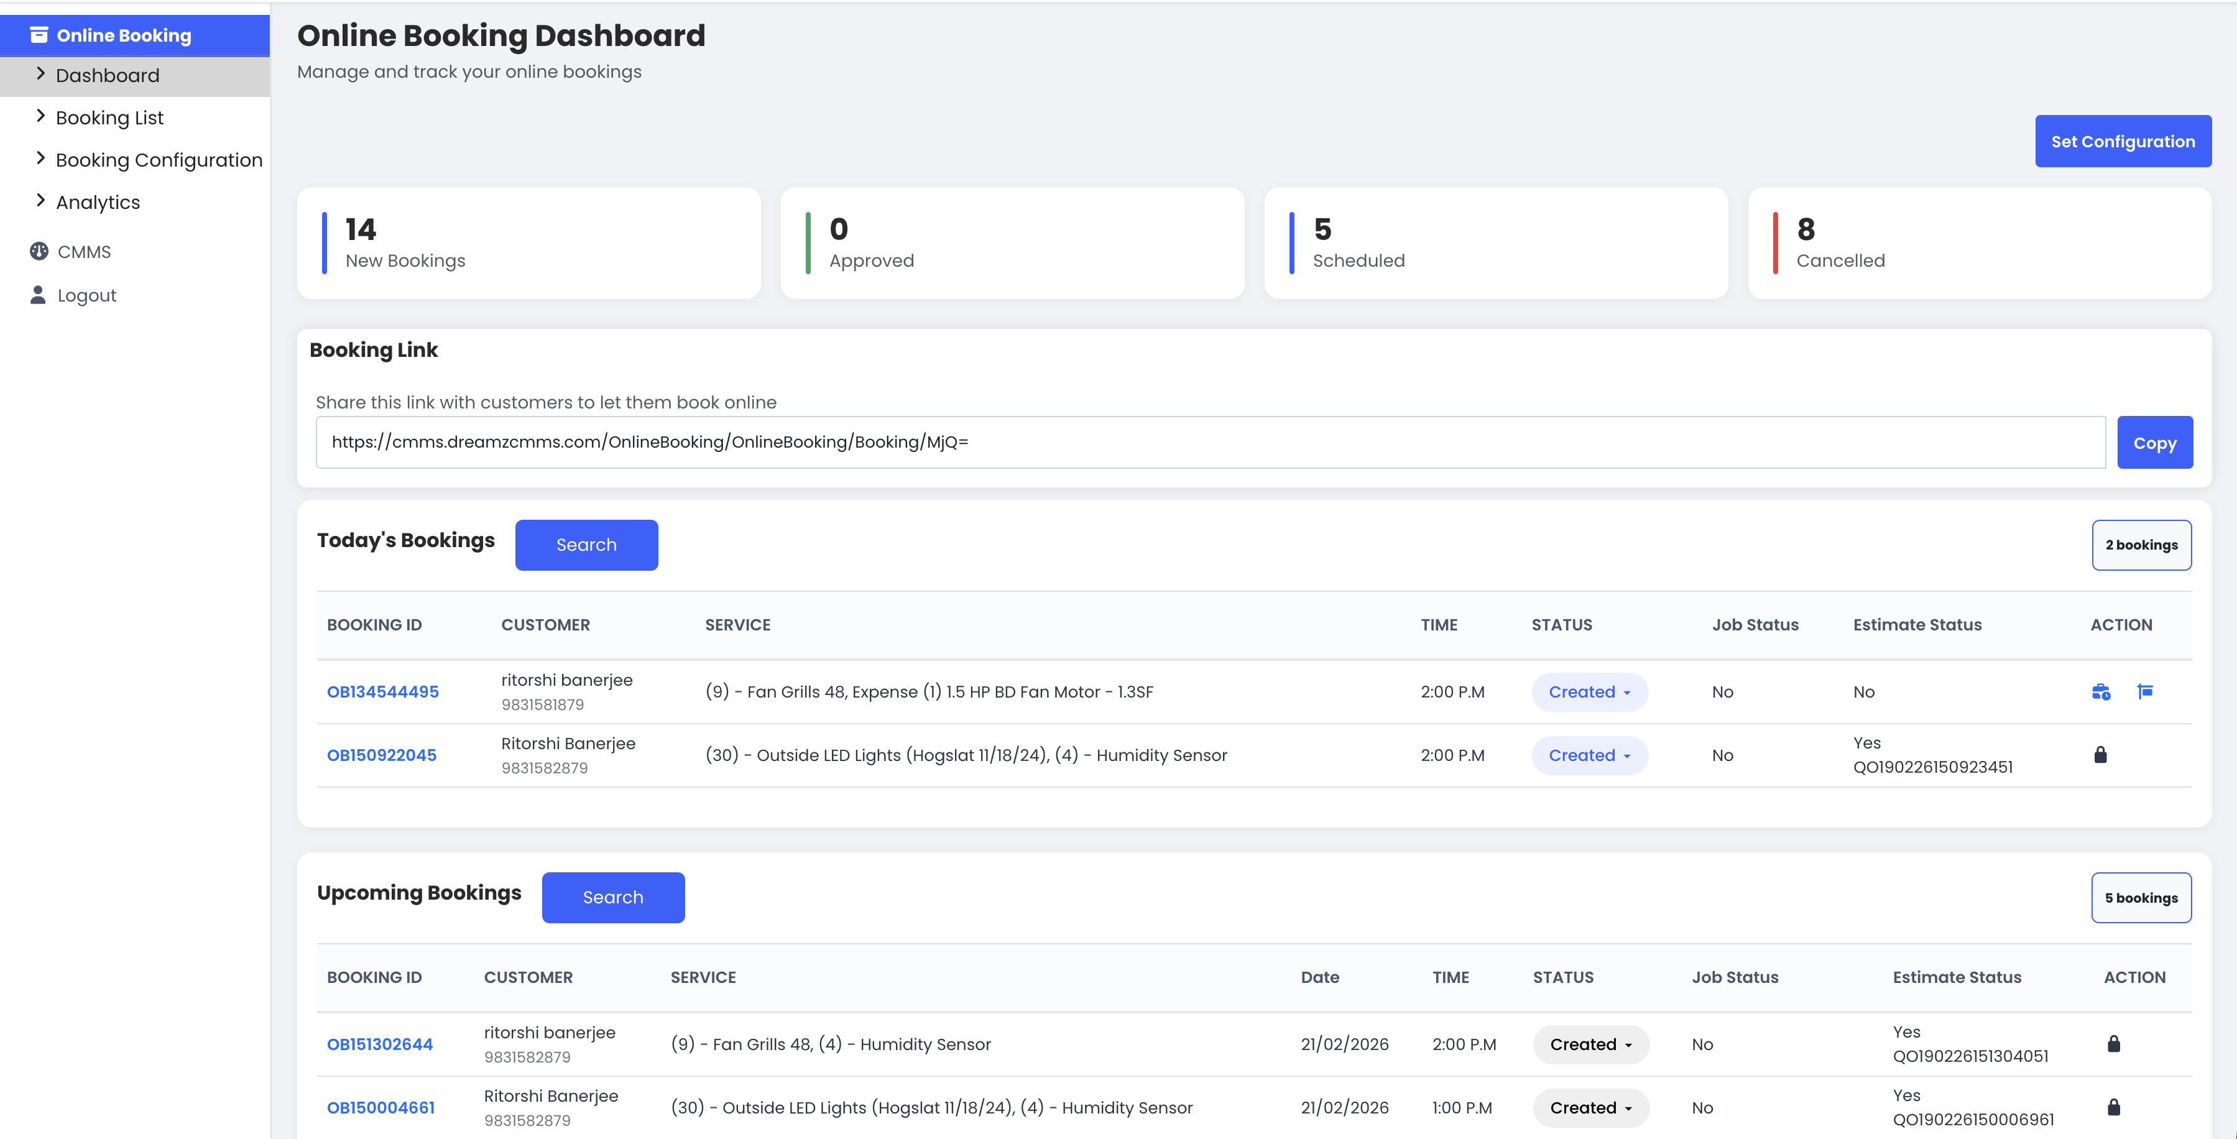The height and width of the screenshot is (1139, 2237).
Task: Open Created status dropdown for OB151302644
Action: (x=1590, y=1044)
